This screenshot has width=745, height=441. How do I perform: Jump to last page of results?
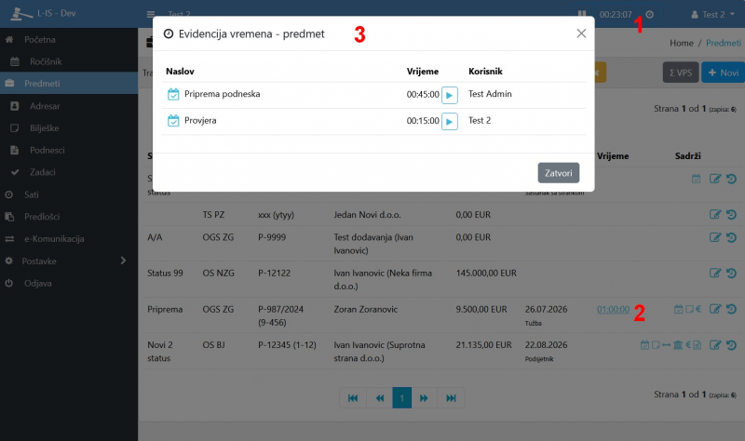451,398
